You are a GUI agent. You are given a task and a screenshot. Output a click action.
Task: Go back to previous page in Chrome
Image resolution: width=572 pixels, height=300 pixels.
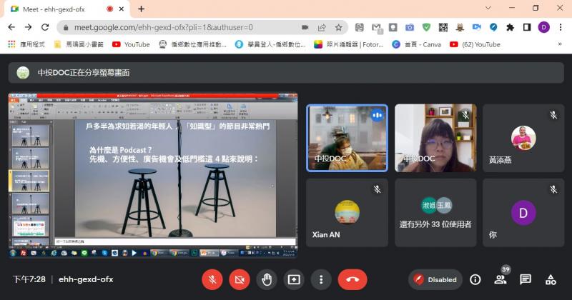[11, 27]
